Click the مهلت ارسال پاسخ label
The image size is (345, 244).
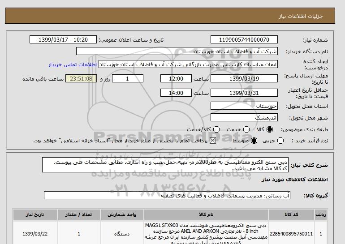point(306,79)
